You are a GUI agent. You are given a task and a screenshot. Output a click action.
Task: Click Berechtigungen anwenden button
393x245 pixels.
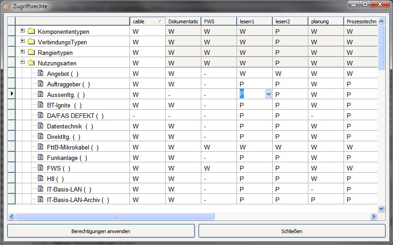[101, 231]
